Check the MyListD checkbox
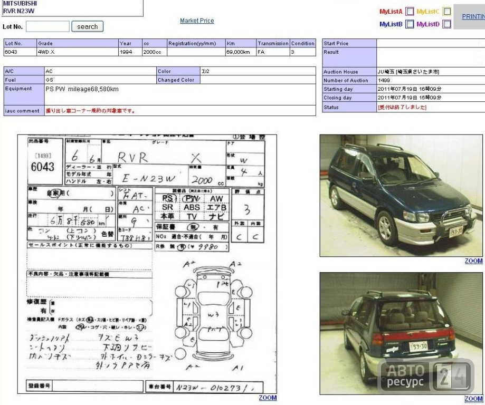This screenshot has width=485, height=405. point(446,24)
